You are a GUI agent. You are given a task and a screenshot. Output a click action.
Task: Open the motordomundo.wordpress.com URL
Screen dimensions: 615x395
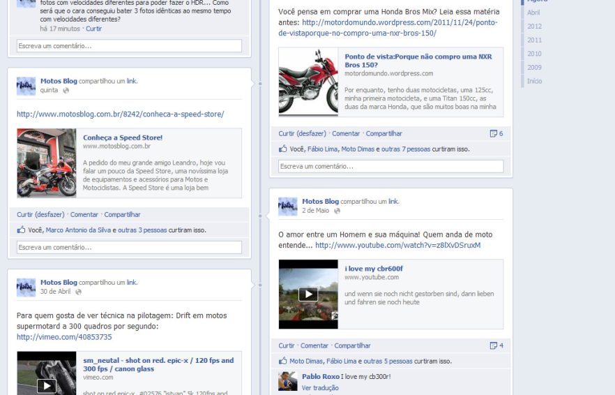388,28
